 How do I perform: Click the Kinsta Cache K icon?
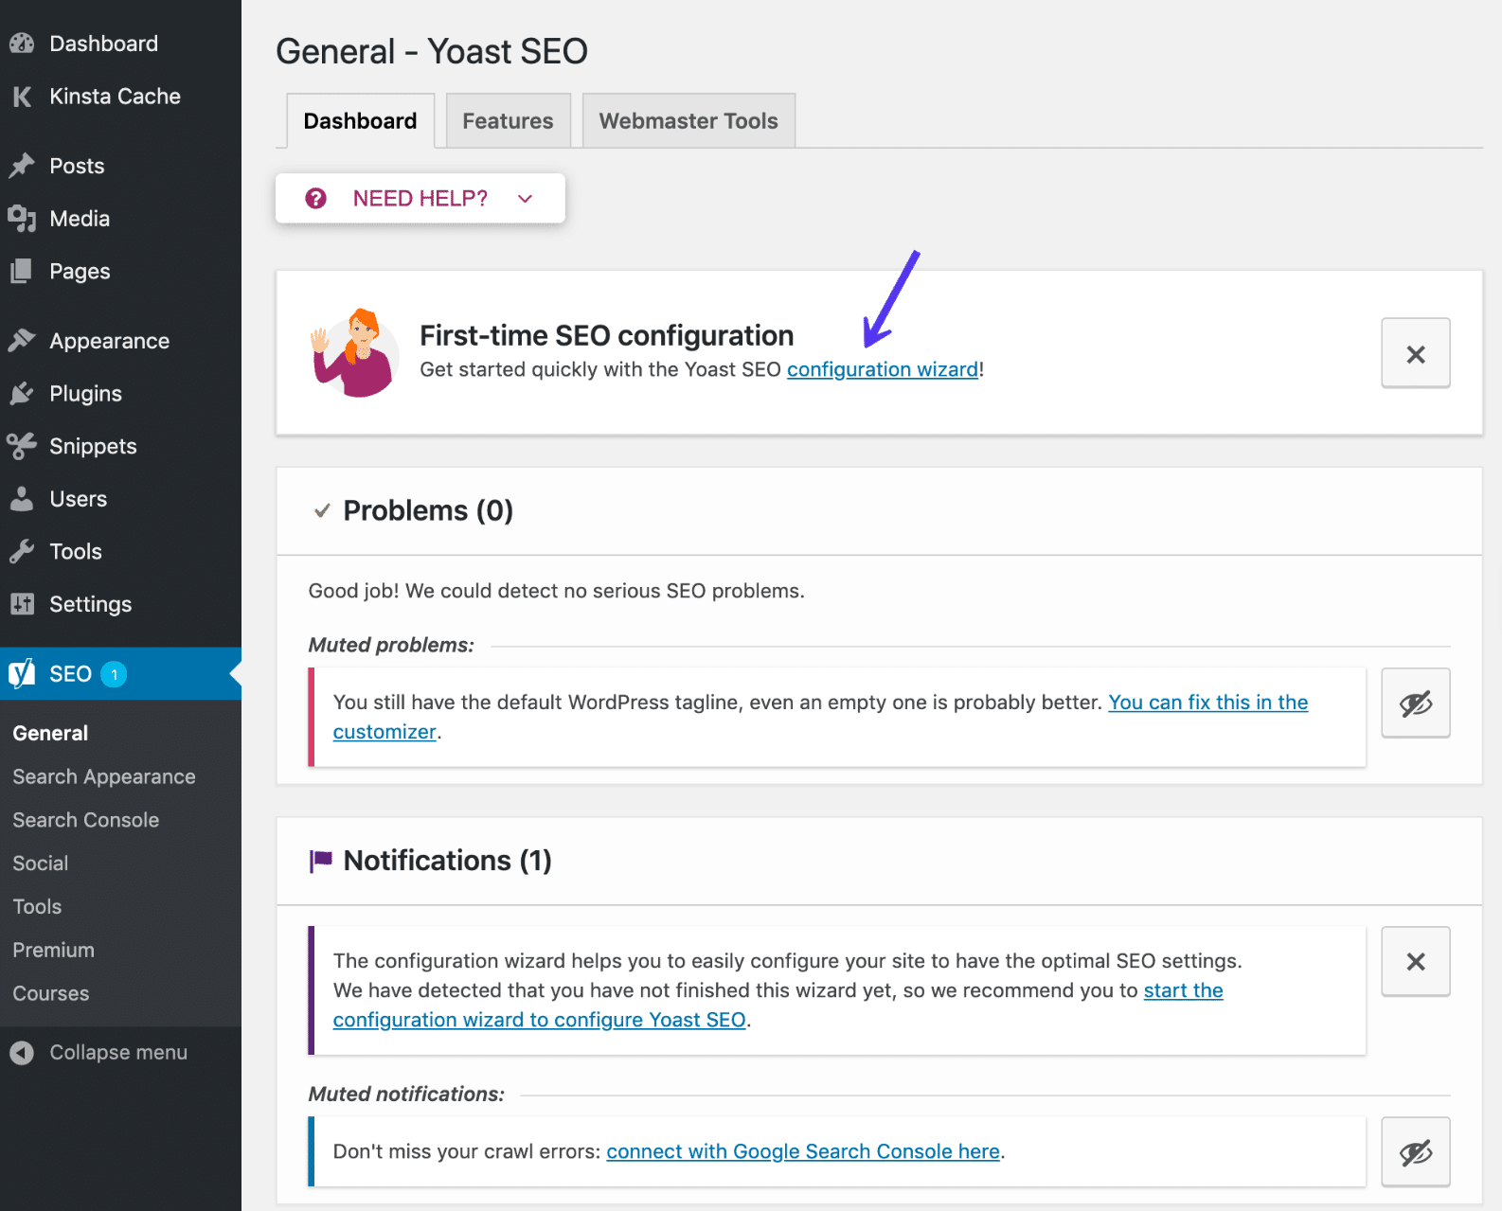(22, 97)
